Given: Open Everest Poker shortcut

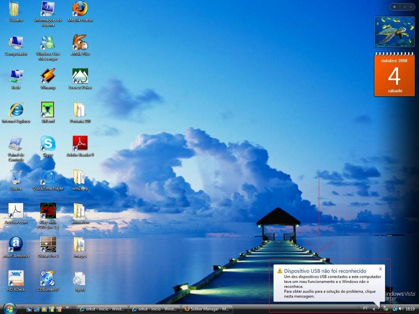Looking at the screenshot, I should (x=80, y=76).
